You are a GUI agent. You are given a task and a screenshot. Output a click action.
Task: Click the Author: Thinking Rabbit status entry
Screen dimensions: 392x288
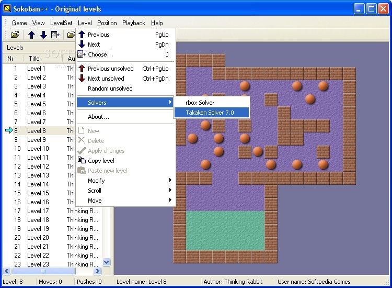(x=233, y=282)
